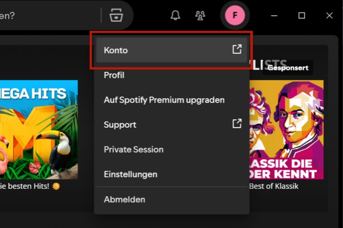343x228 pixels.
Task: Open the Mega Hits playlist cover
Action: click(38, 130)
